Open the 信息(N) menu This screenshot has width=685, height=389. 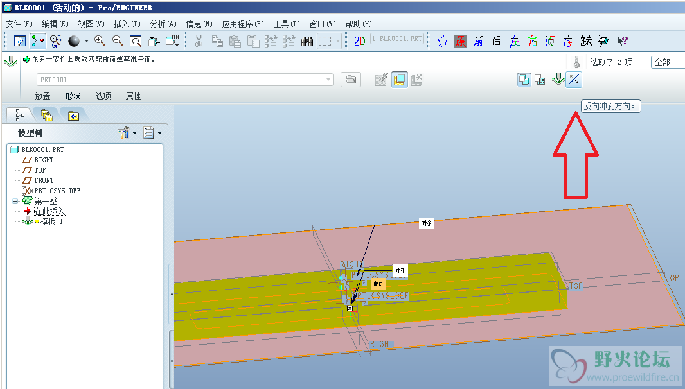point(199,24)
